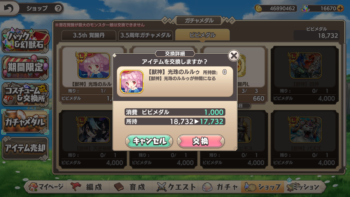Click the back arrow icon
Image resolution: width=350 pixels, height=197 pixels.
pyautogui.click(x=8, y=8)
